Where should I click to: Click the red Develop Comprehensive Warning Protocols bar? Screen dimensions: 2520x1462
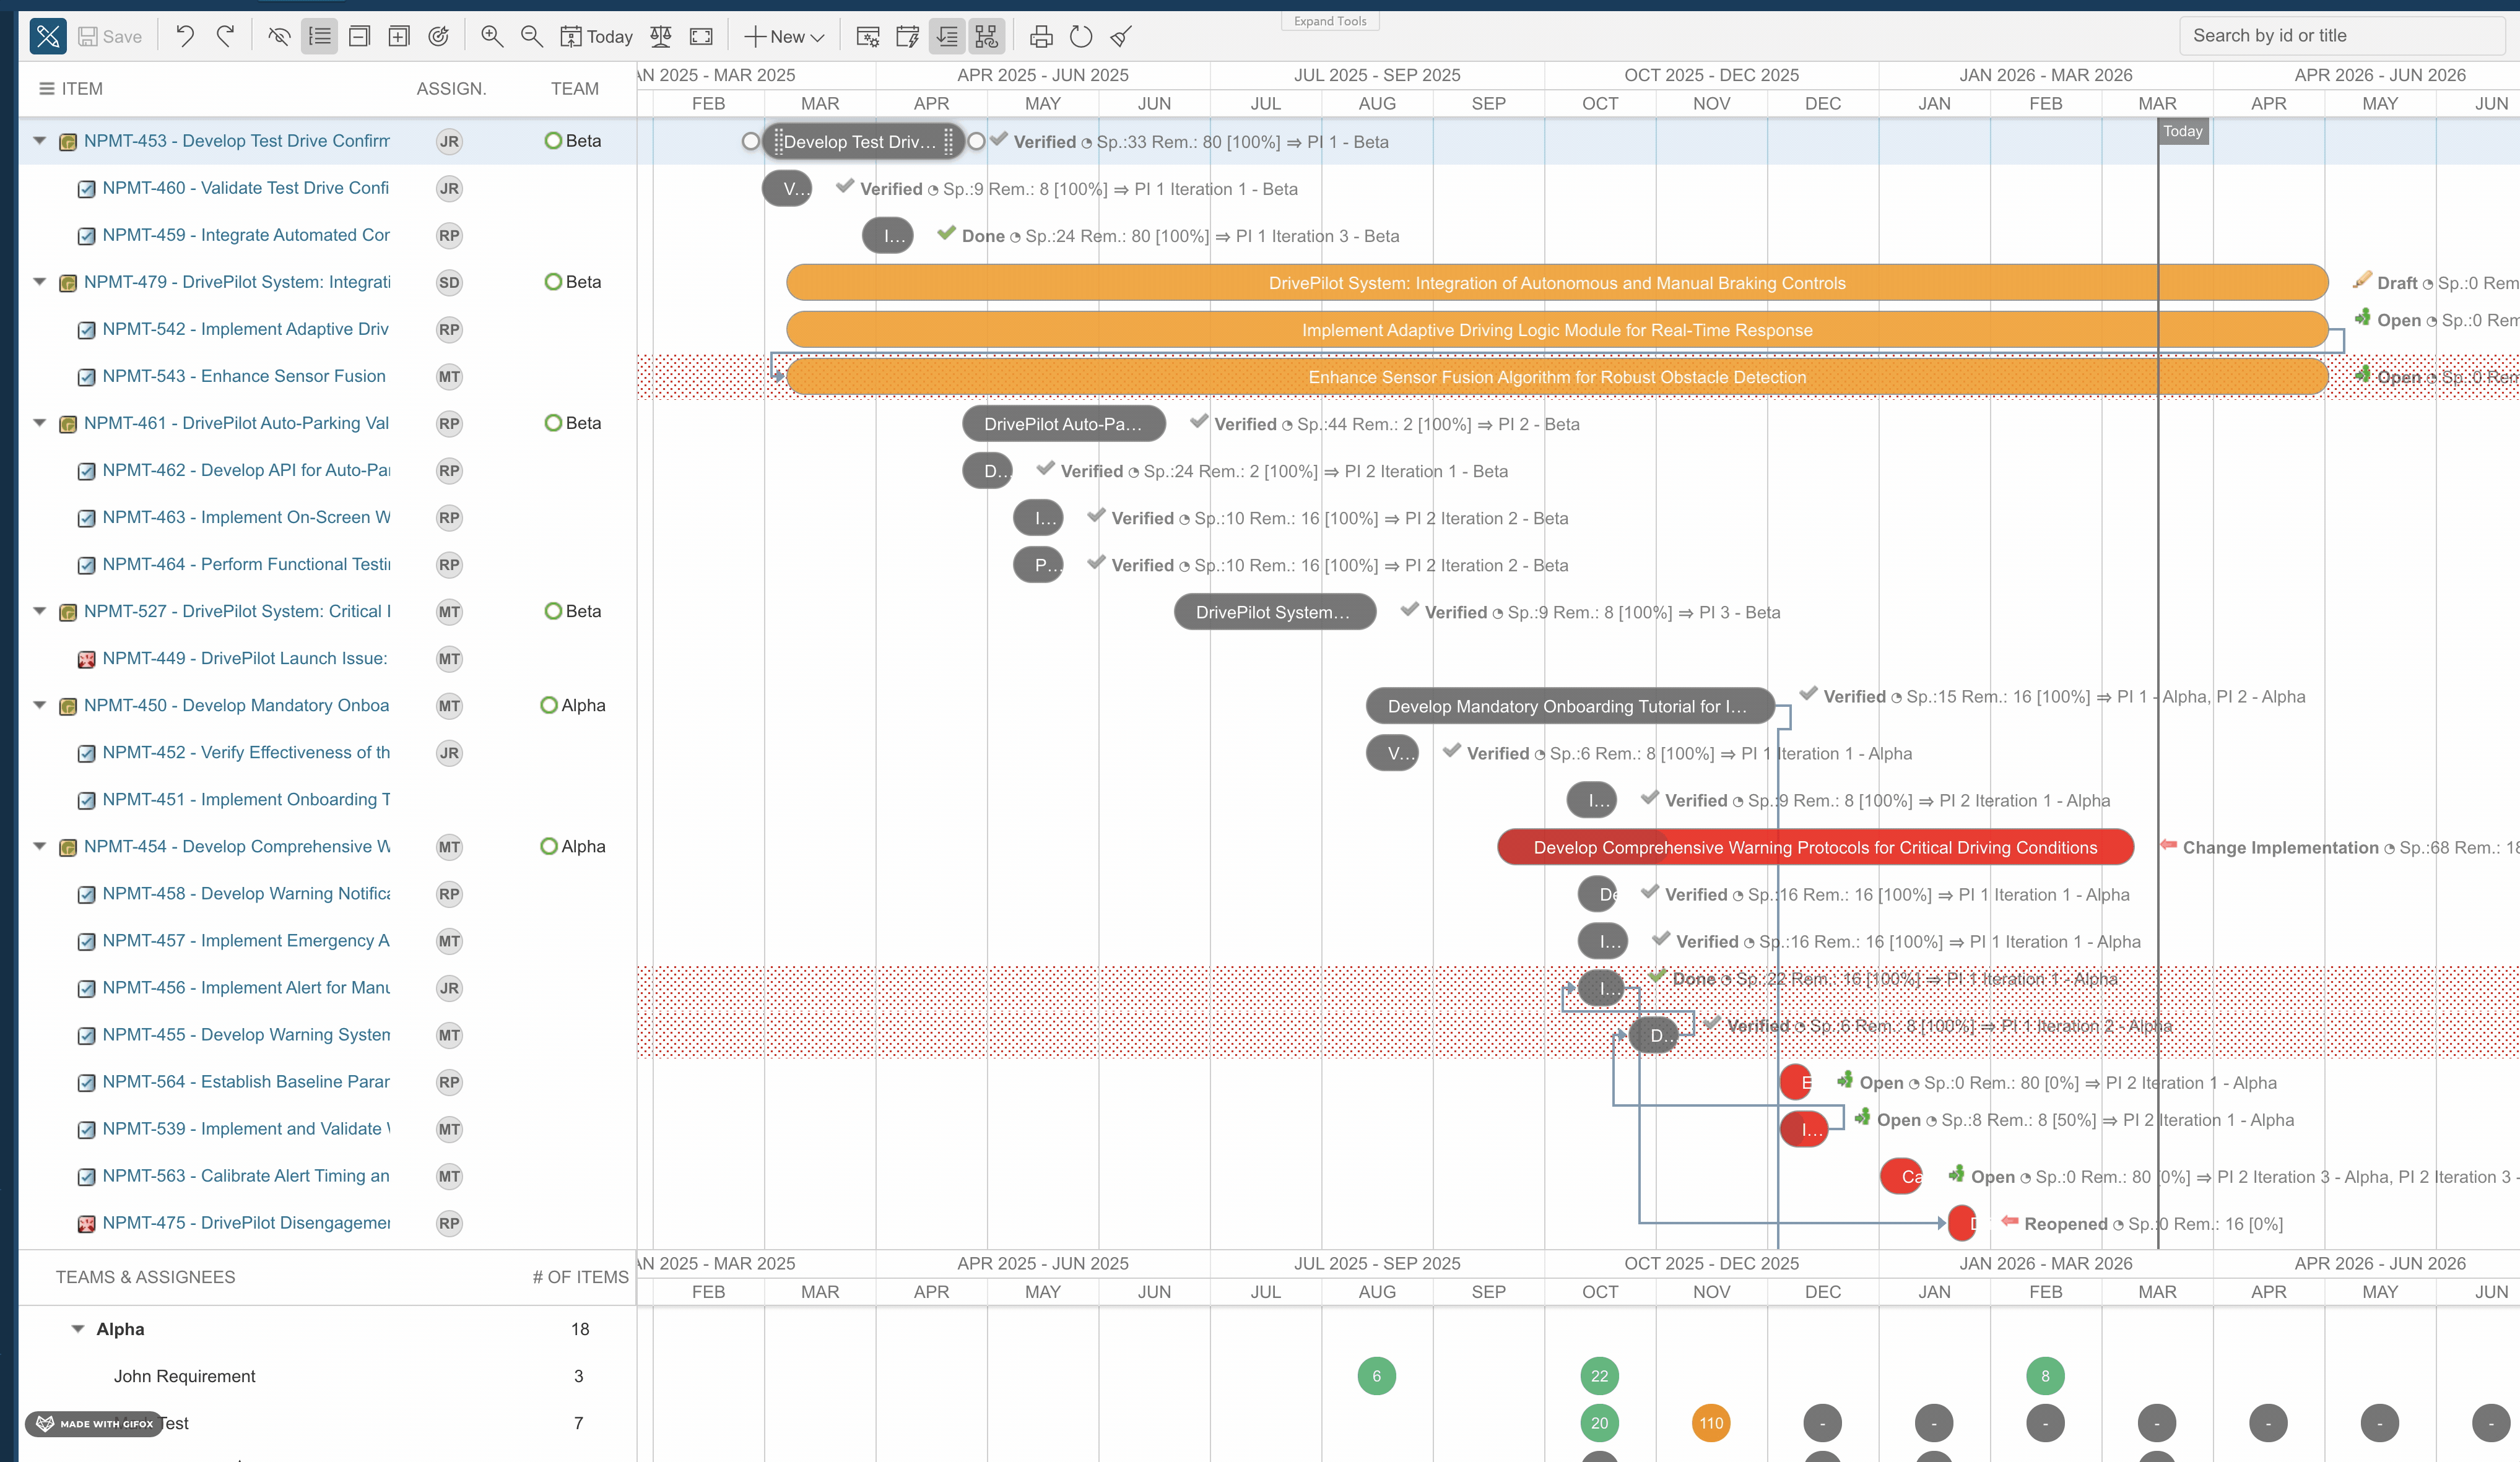[1814, 847]
